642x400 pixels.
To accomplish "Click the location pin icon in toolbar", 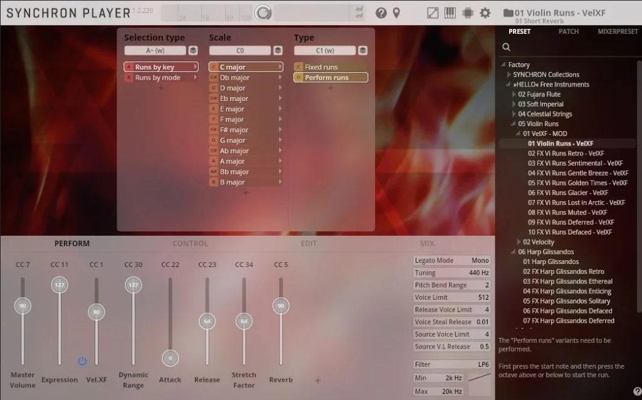I will click(x=396, y=13).
